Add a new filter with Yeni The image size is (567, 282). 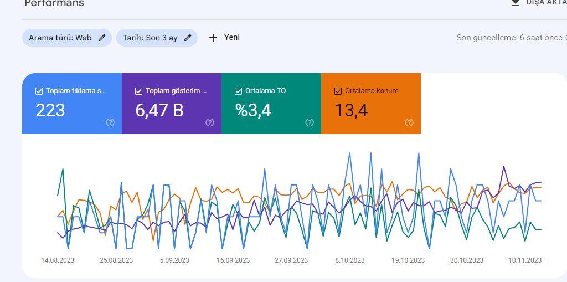[224, 38]
